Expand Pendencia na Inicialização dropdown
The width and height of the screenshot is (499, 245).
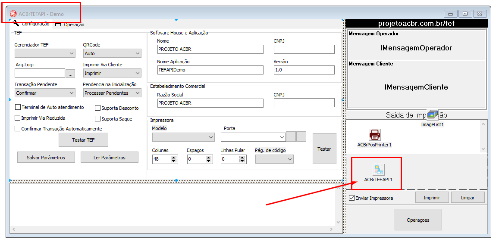click(x=112, y=93)
